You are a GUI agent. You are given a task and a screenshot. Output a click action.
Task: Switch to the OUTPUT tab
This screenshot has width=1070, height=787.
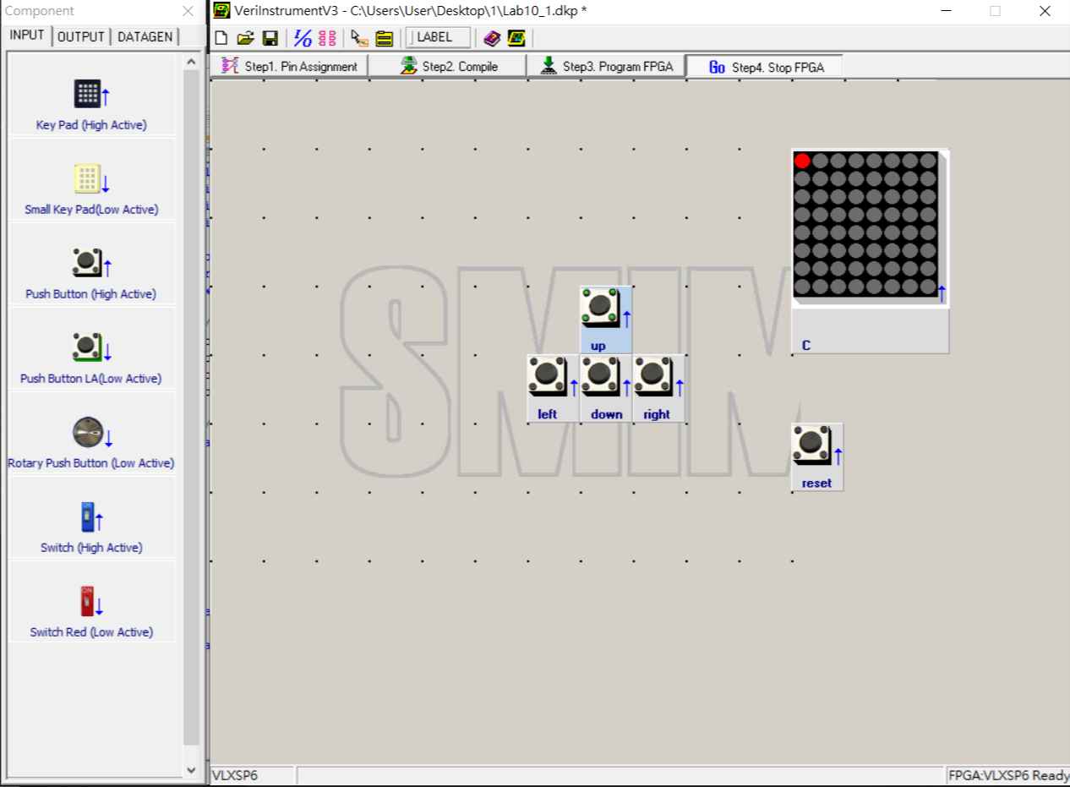81,36
